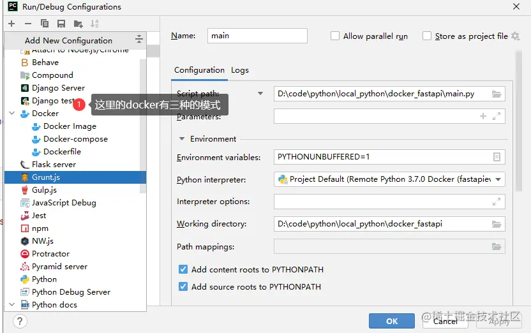Browse for Working directory using the folder icon

coord(497,224)
